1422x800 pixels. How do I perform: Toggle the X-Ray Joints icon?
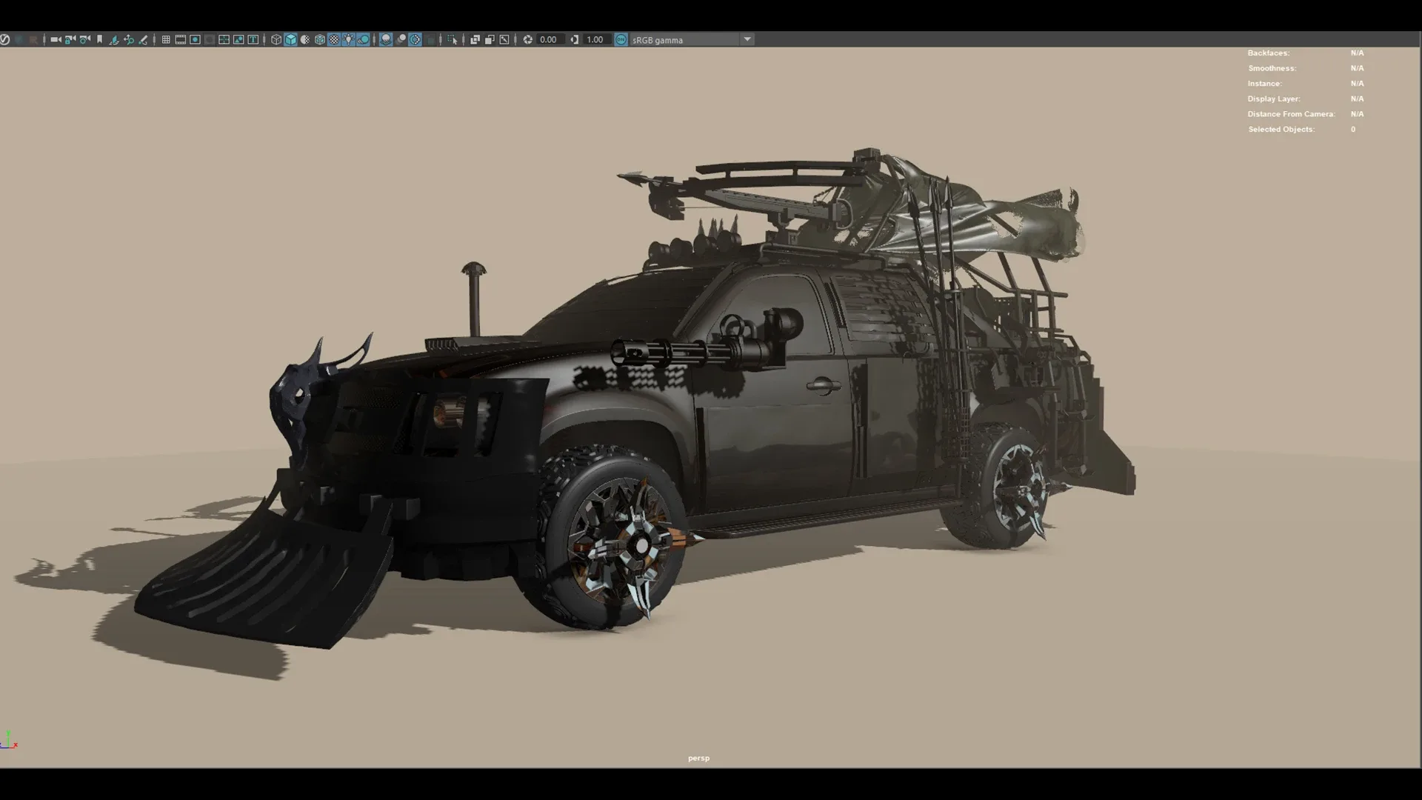pos(504,39)
